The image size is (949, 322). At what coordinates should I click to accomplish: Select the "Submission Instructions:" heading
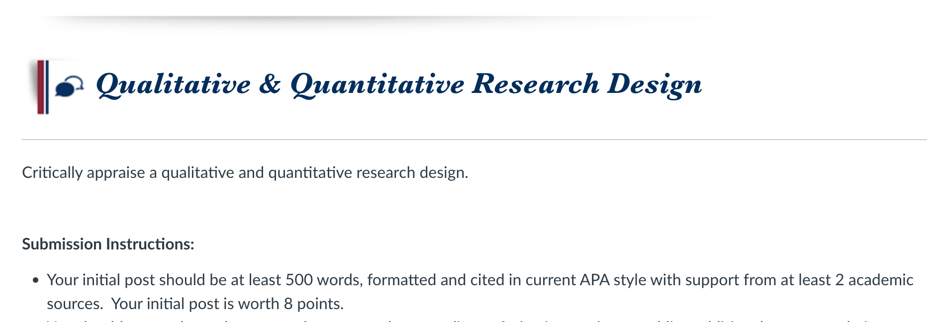(x=108, y=244)
